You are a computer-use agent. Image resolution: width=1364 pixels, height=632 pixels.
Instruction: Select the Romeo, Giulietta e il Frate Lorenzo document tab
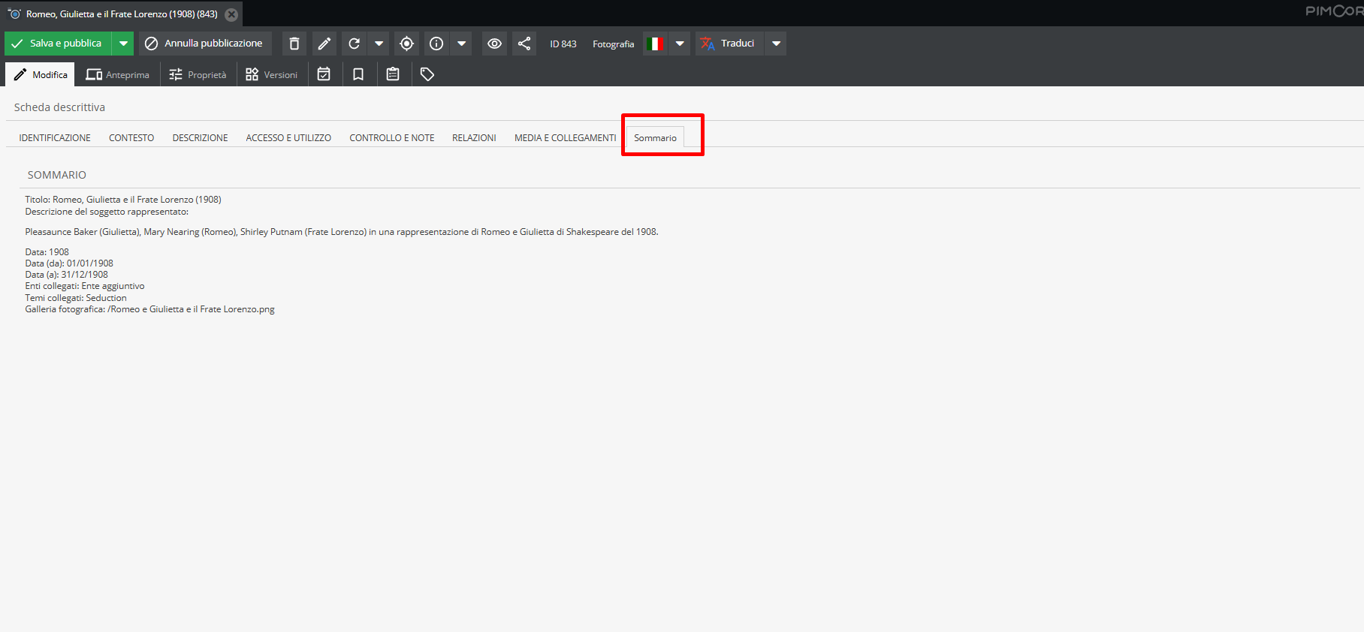click(x=122, y=14)
